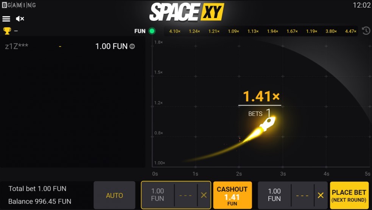
Task: Click second bet auto-cashout dashes field
Action: tap(302, 195)
